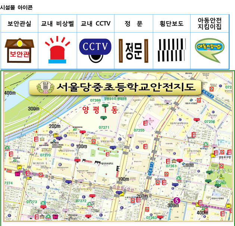This screenshot has height=226, width=235.
Task: Select the blue 국회대로 road sign
Action: (x=208, y=94)
